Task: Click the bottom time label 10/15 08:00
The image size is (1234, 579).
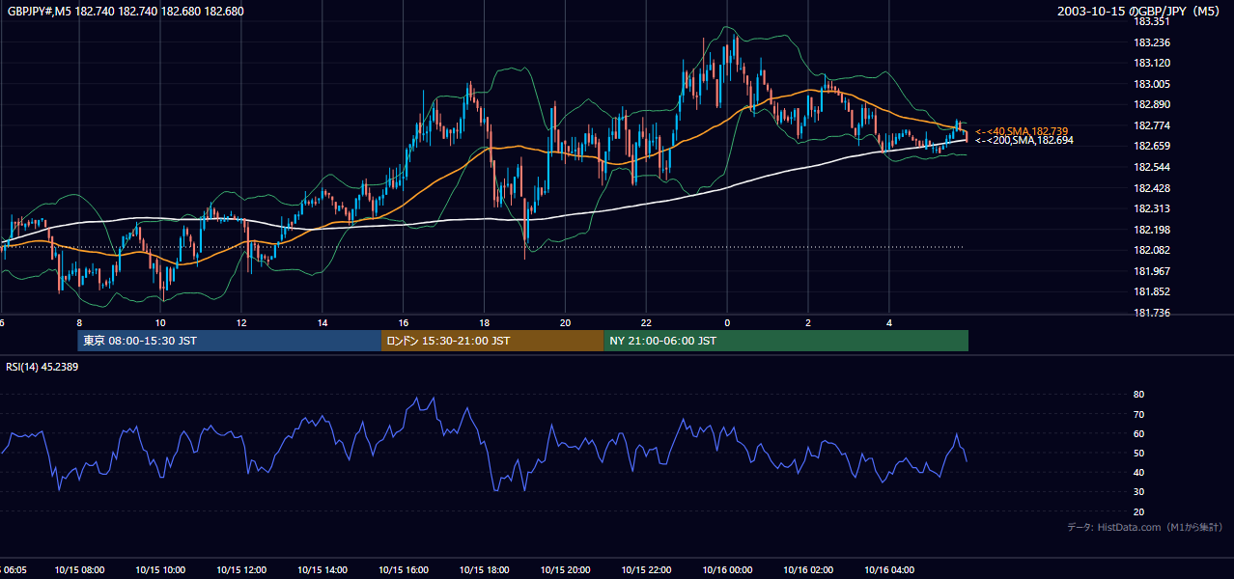Action: click(x=79, y=569)
